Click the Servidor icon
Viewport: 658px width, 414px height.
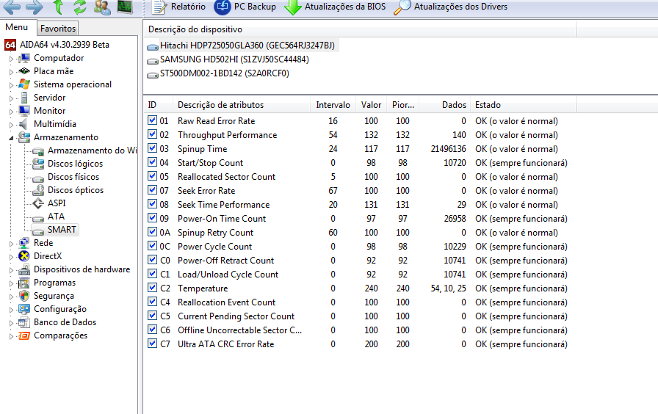pos(24,98)
